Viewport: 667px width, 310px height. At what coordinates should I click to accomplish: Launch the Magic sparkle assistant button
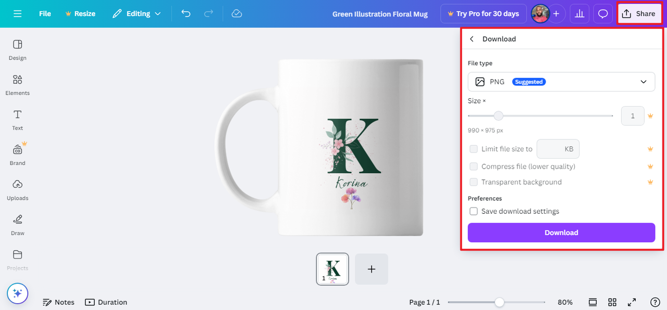17,293
